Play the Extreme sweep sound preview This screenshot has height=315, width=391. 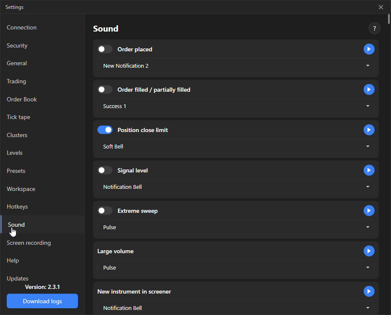click(x=369, y=211)
